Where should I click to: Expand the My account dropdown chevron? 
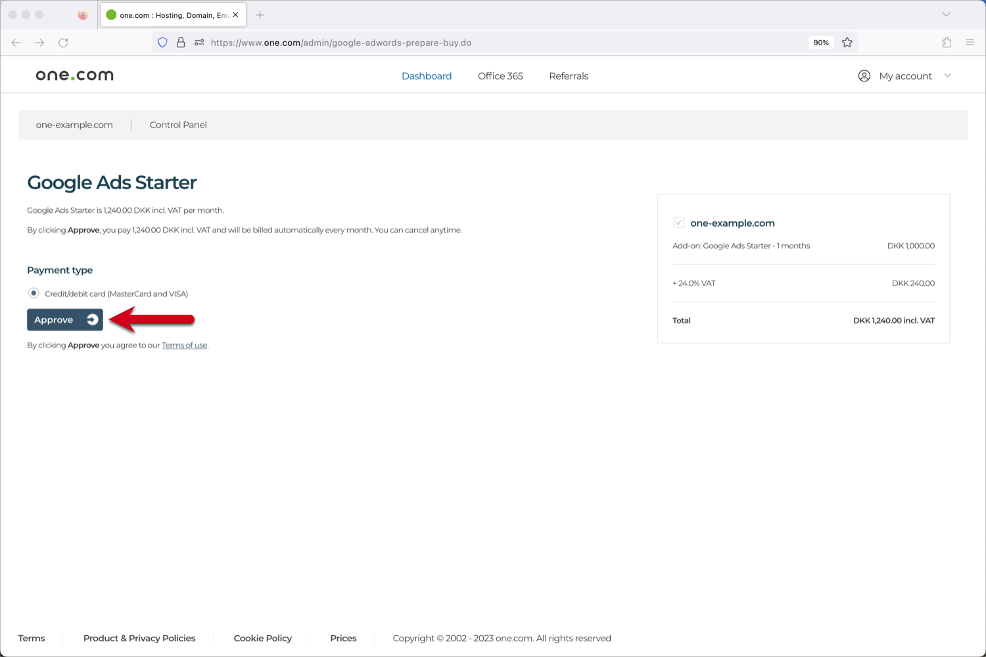pos(947,76)
